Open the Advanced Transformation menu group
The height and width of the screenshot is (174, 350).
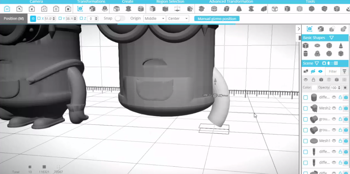(x=231, y=1)
